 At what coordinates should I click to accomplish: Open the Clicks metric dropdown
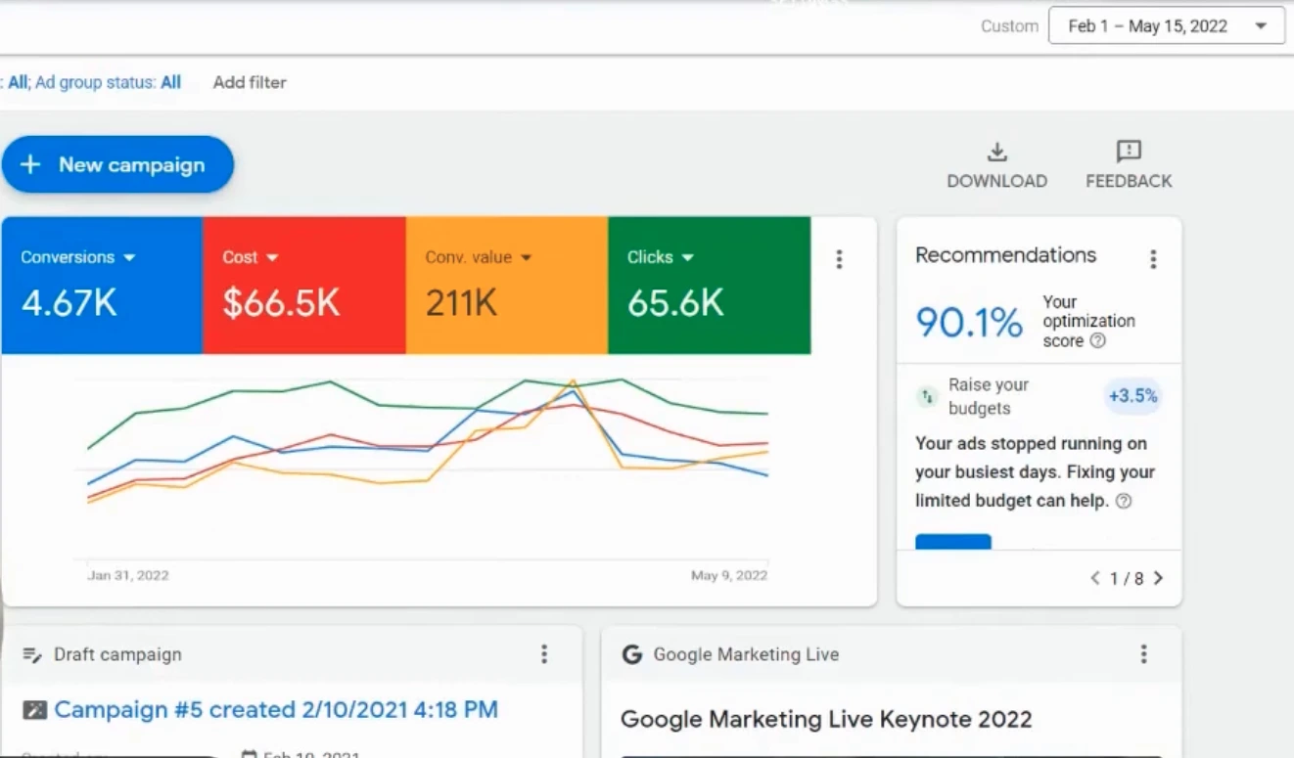click(x=661, y=257)
